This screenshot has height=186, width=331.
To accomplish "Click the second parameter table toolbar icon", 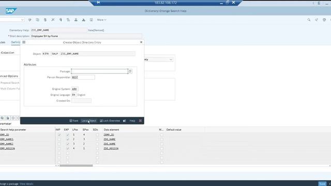I will [8, 118].
